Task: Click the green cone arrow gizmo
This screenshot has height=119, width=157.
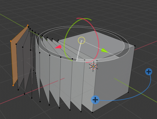Action: tap(105, 50)
